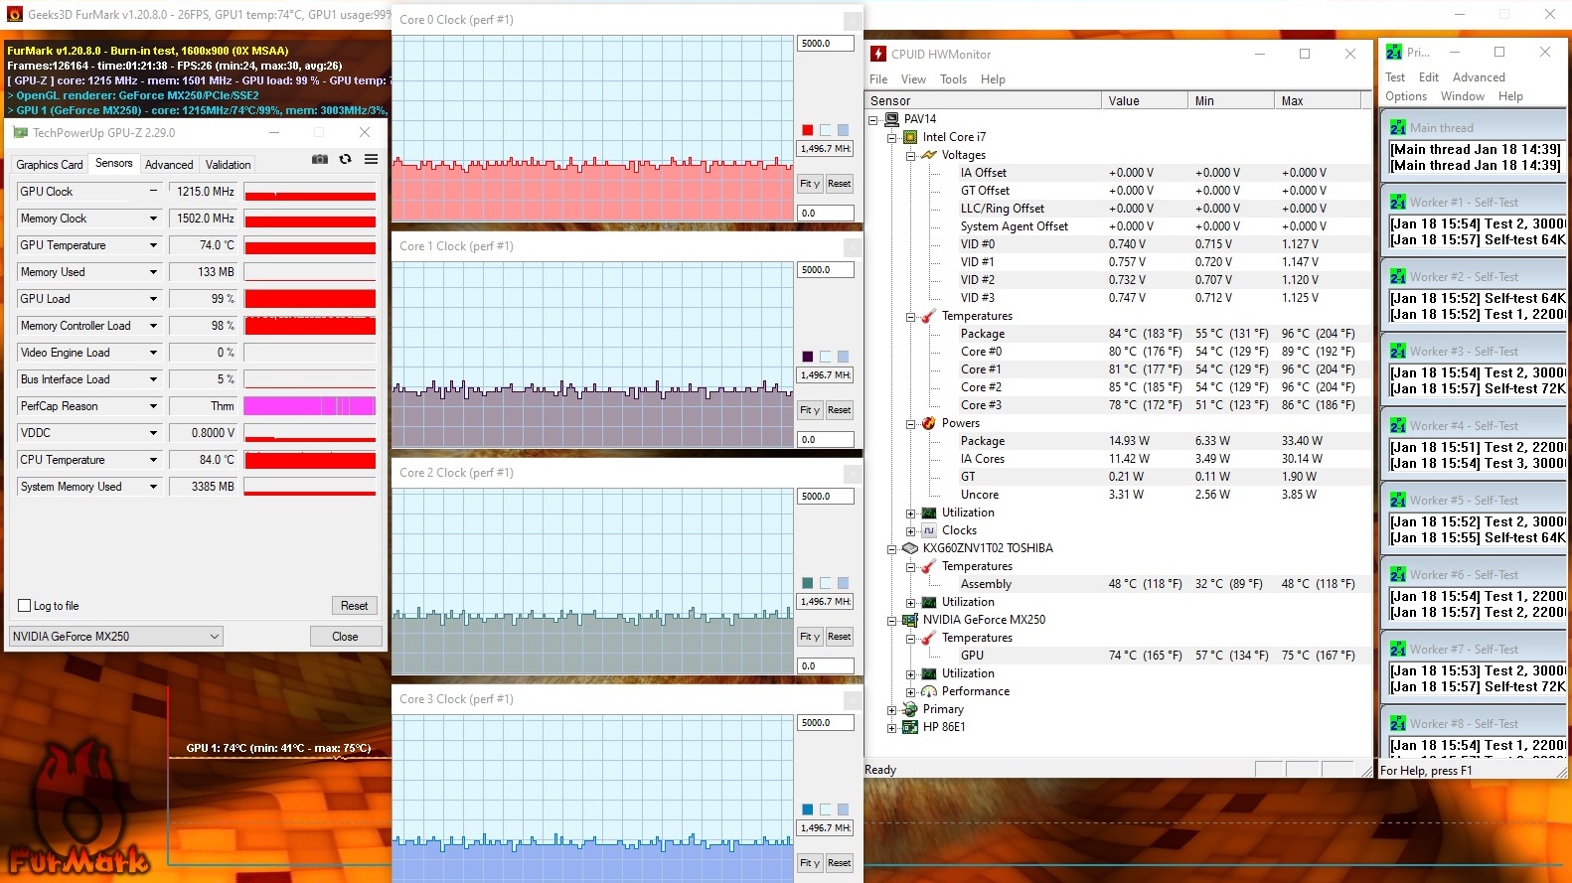This screenshot has height=883, width=1572.
Task: Click the HP 86E1 mainboard icon
Action: click(910, 727)
